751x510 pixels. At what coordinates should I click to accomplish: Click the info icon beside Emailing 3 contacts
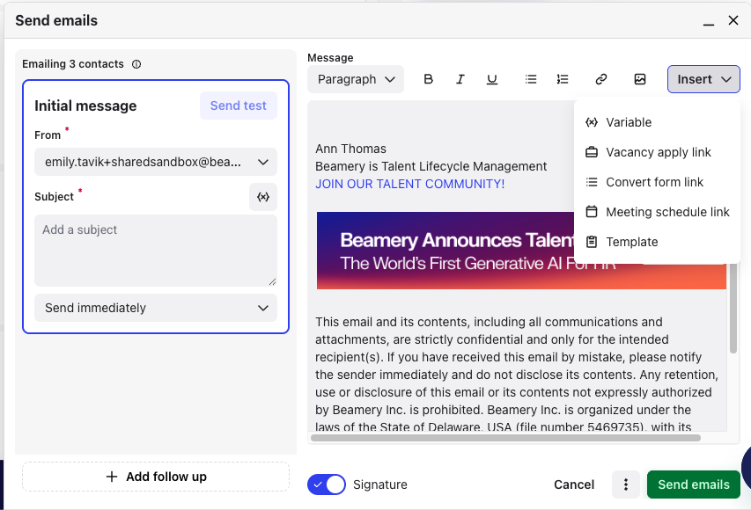136,64
